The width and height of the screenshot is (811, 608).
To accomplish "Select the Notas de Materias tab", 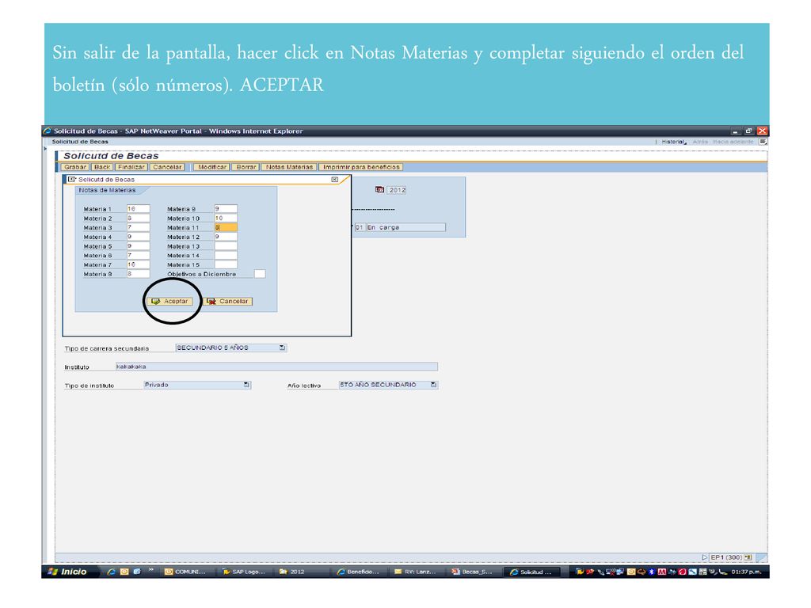I will point(107,190).
